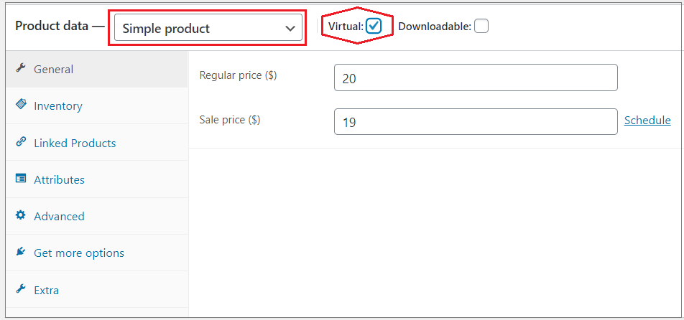Enable the Downloadable checkbox
Screen dimensions: 684x320
pos(481,26)
